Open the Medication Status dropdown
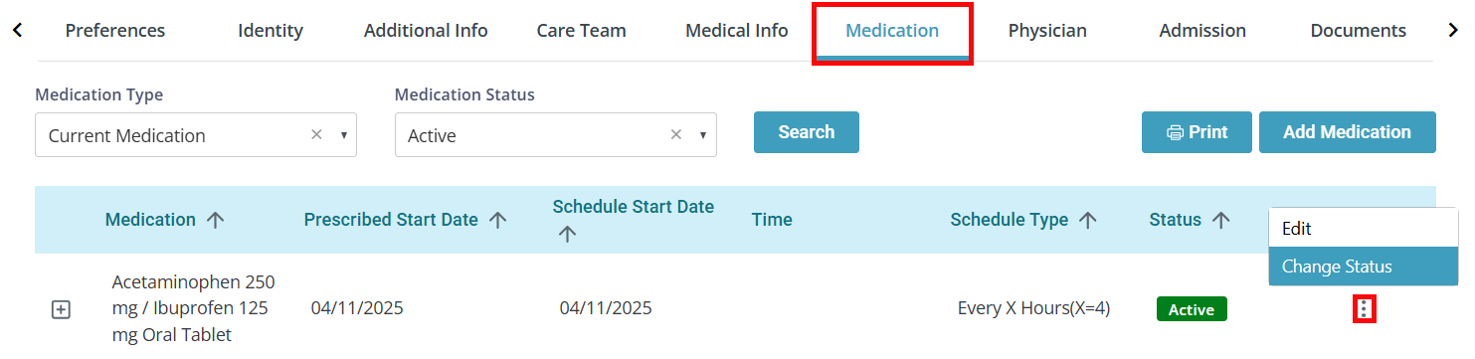Viewport: 1475px width, 359px height. click(556, 135)
